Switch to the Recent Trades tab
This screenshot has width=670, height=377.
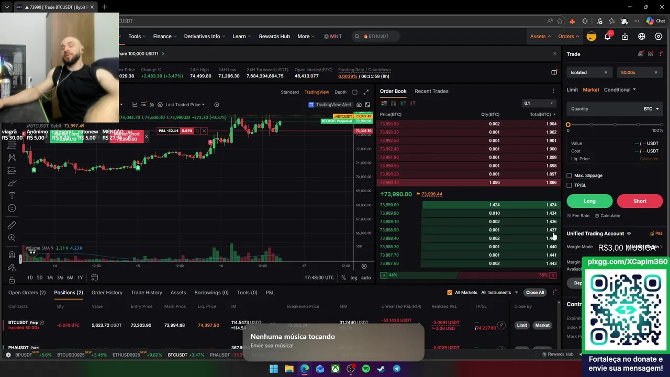coord(431,91)
